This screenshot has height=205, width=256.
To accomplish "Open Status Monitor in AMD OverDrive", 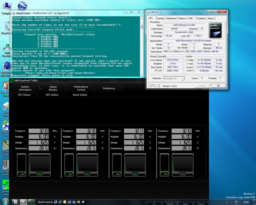I will pos(53,88).
